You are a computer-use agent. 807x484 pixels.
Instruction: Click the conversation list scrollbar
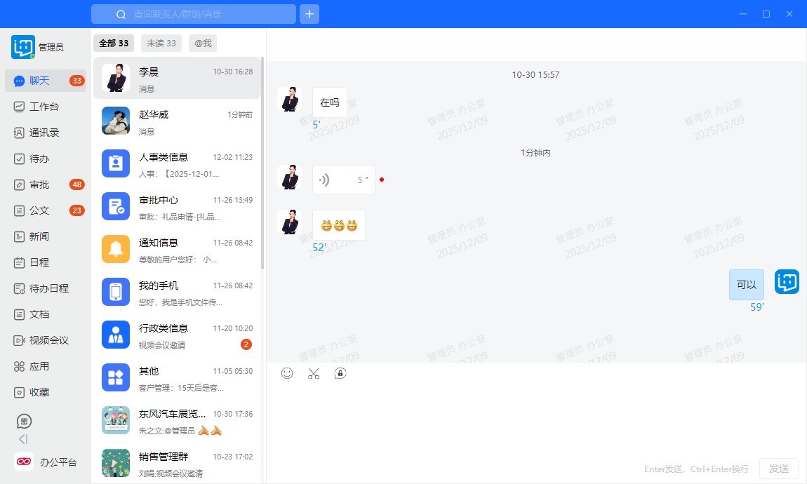[262, 161]
